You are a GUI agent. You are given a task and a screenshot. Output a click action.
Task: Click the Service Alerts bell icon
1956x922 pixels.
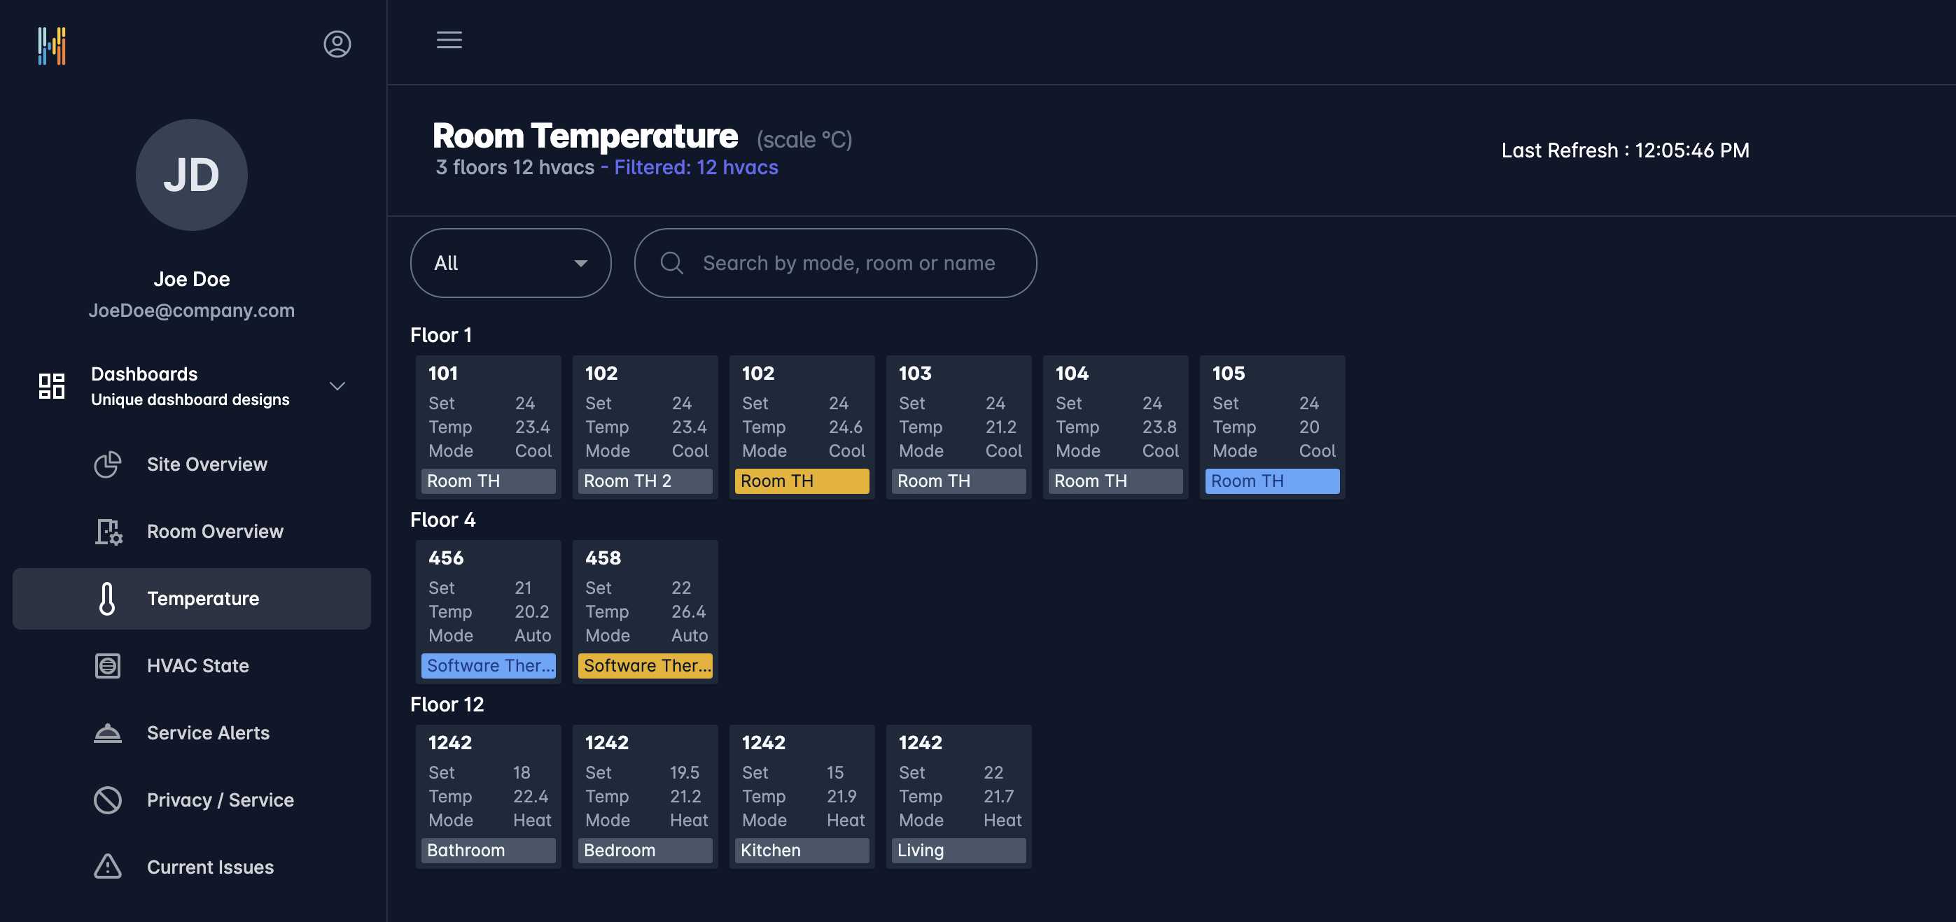tap(107, 732)
